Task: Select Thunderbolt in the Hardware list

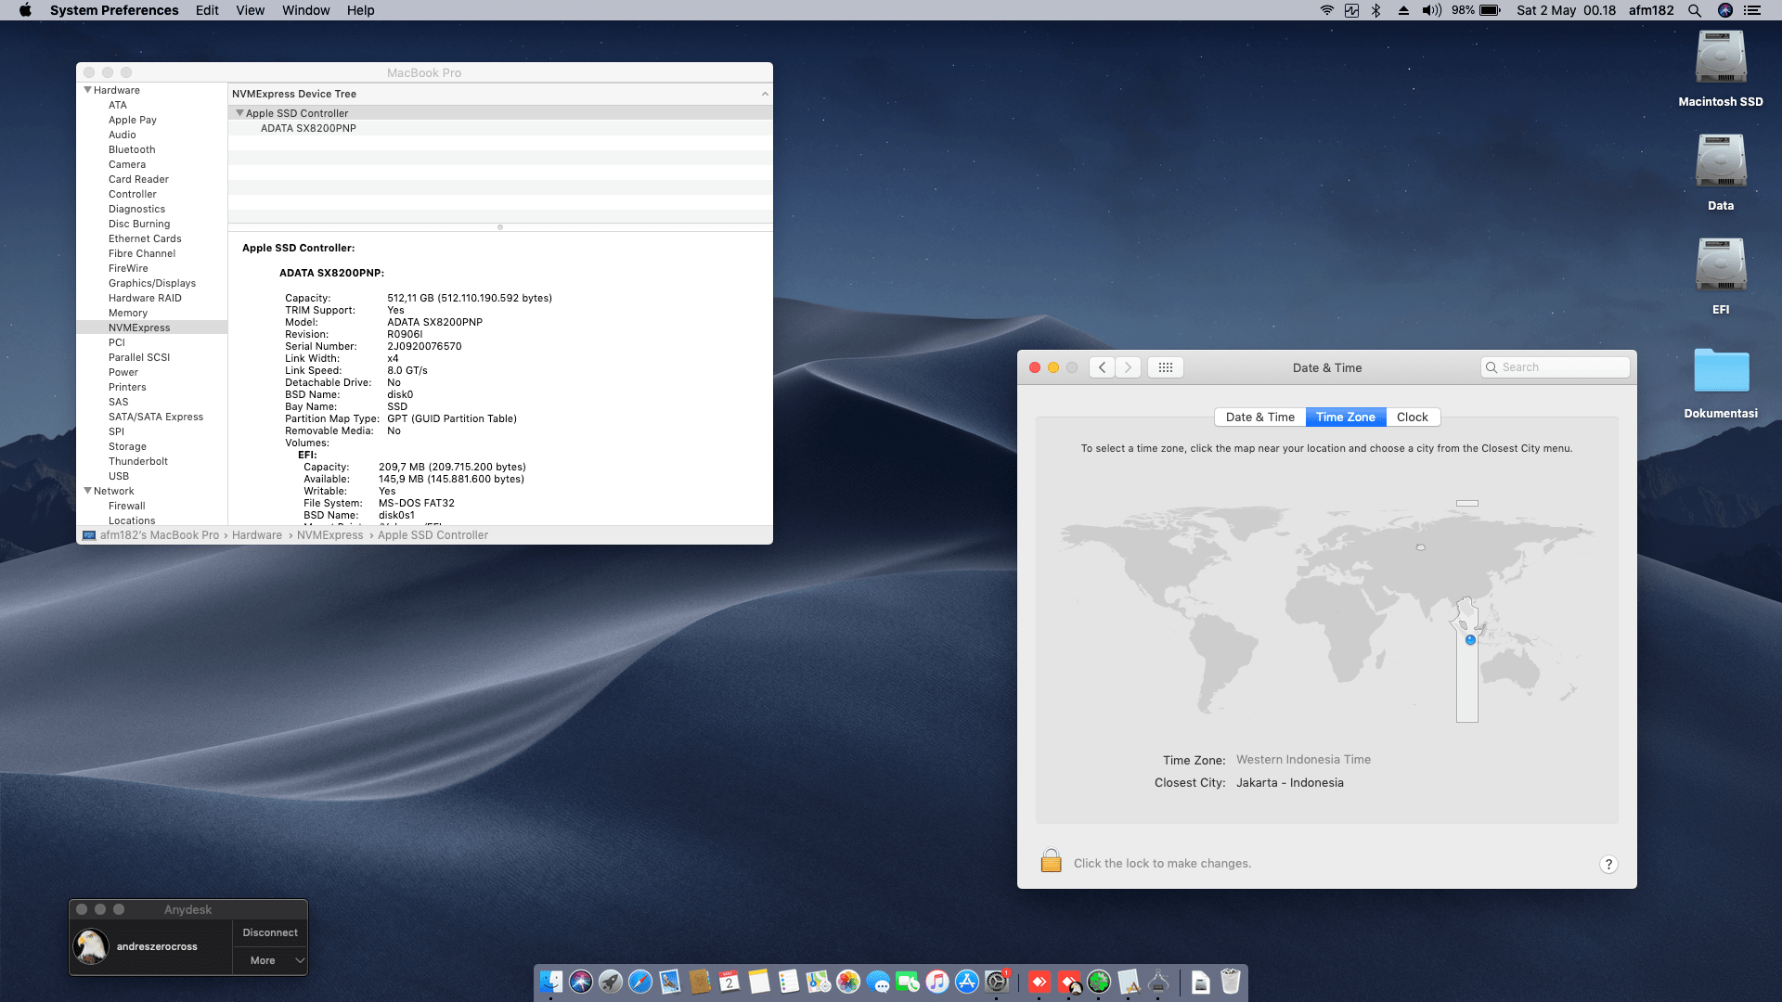Action: 138,461
